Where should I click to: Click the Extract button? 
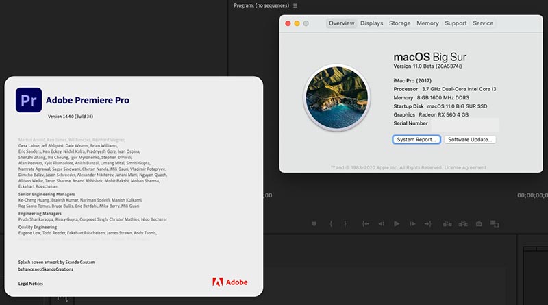pyautogui.click(x=463, y=224)
